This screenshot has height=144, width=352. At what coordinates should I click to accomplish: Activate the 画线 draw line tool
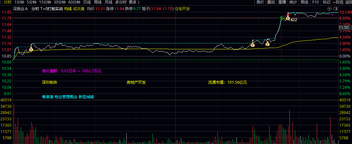[x=304, y=2]
